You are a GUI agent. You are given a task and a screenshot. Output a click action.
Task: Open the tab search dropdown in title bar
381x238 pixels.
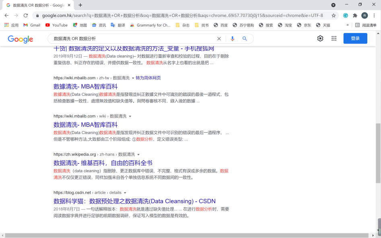[334, 5]
